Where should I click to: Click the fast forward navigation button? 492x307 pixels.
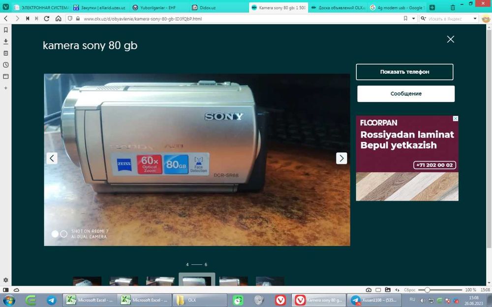[x=36, y=19]
